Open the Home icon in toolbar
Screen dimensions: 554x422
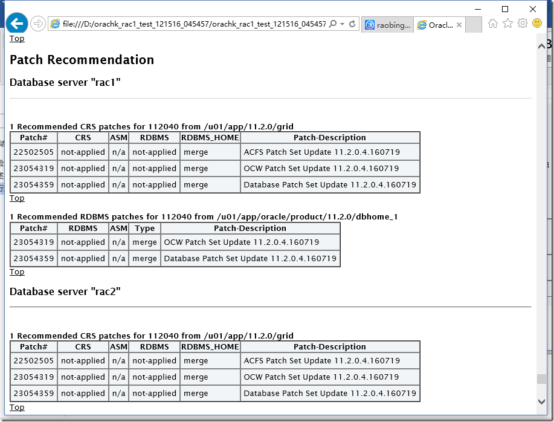tap(493, 24)
